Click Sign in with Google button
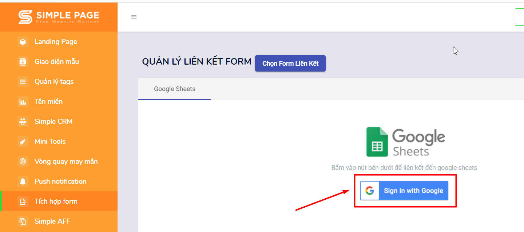Image resolution: width=524 pixels, height=232 pixels. point(404,191)
